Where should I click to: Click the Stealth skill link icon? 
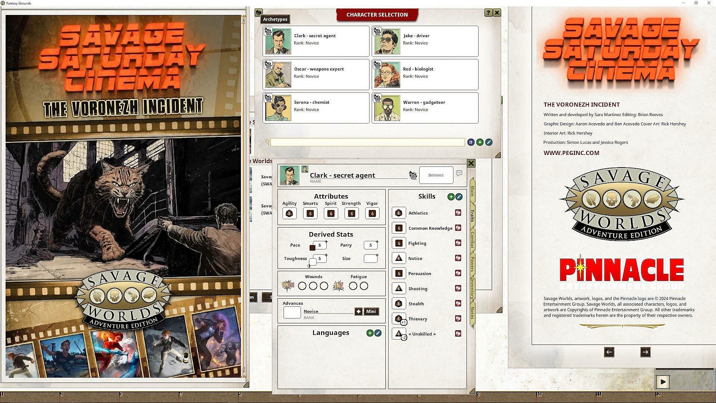(x=458, y=304)
